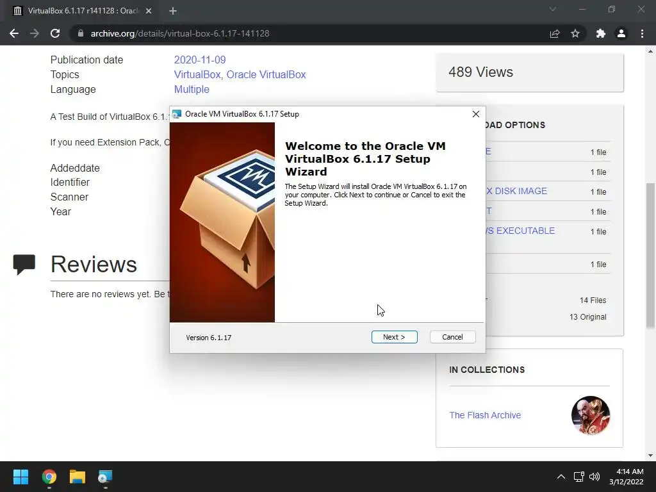
Task: Click the IN COLLECTIONS heading
Action: (487, 370)
